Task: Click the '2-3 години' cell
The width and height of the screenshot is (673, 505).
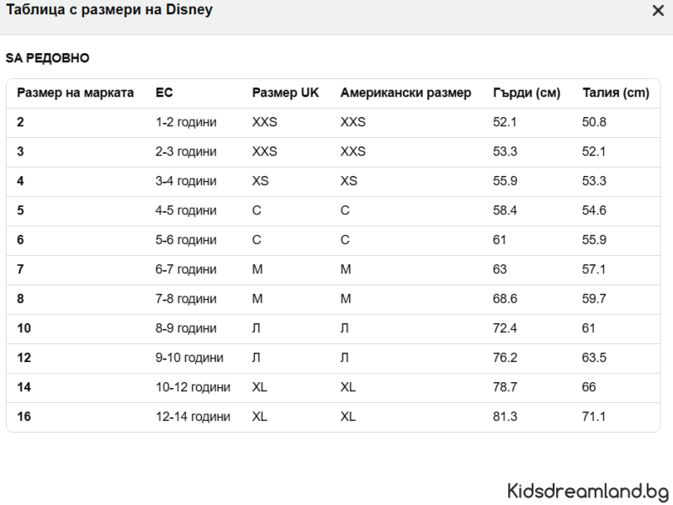Action: (186, 151)
